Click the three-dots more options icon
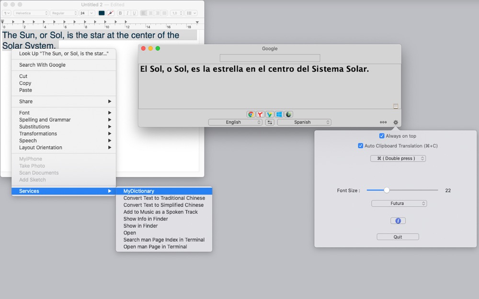This screenshot has width=479, height=299. click(x=383, y=122)
